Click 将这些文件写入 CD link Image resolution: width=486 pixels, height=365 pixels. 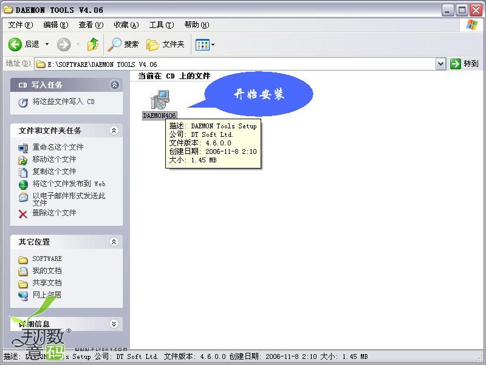(64, 102)
